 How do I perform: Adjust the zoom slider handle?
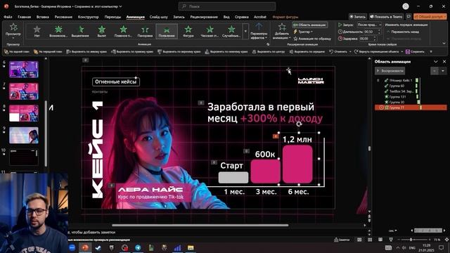click(411, 240)
